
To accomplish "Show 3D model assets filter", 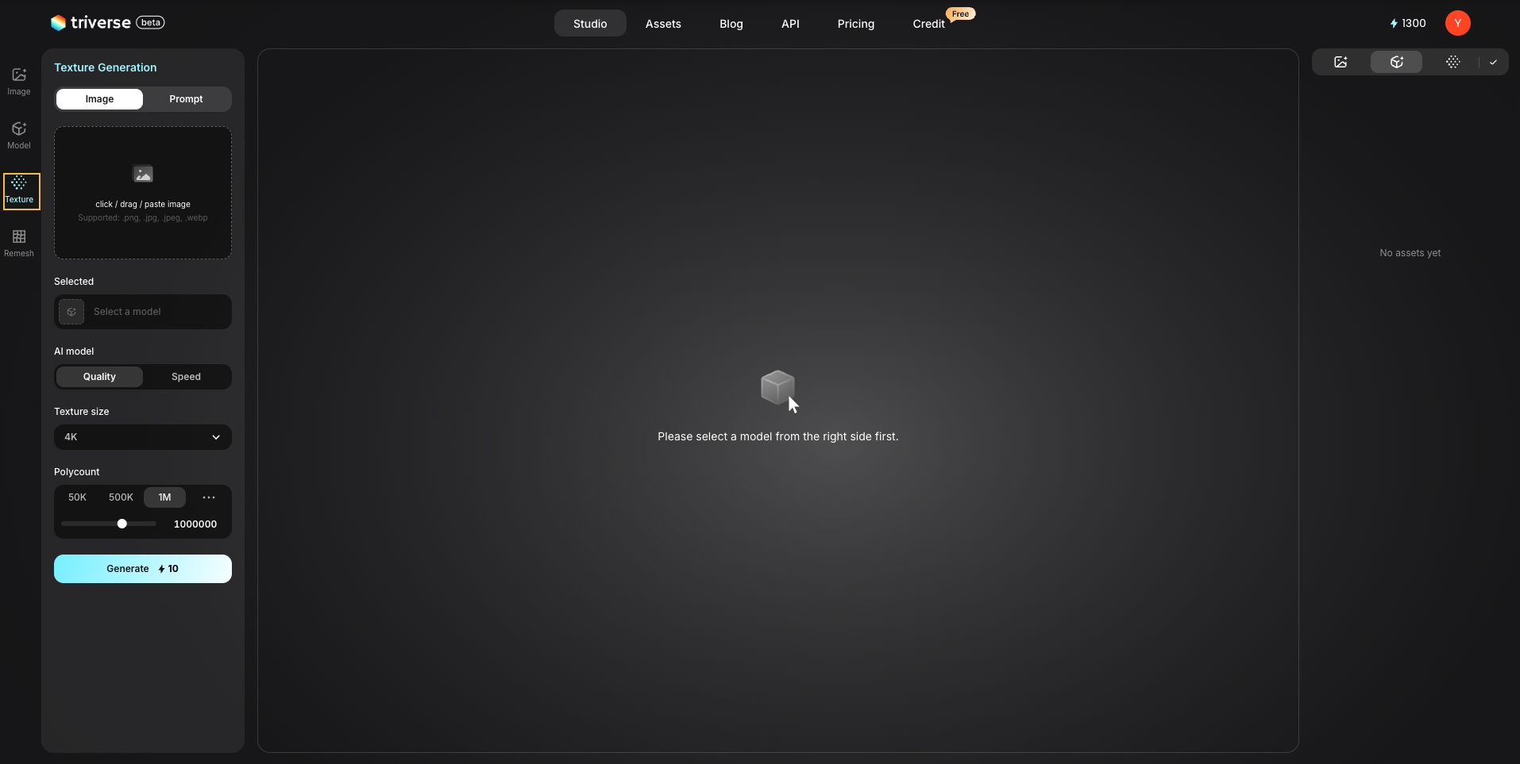I will point(1396,62).
